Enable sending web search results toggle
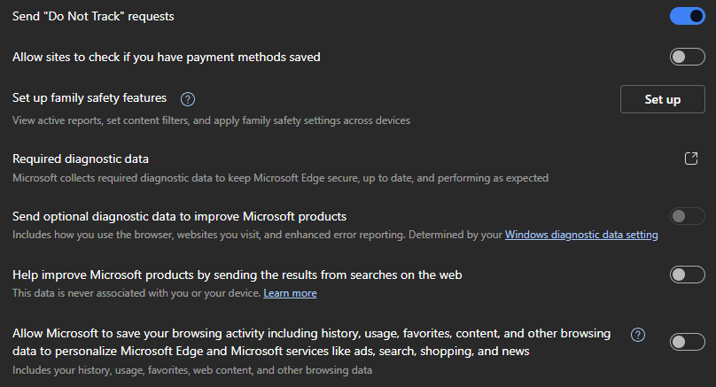The width and height of the screenshot is (716, 387). 687,275
